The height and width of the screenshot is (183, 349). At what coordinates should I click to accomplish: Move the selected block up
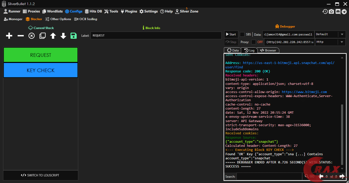[x=53, y=36]
